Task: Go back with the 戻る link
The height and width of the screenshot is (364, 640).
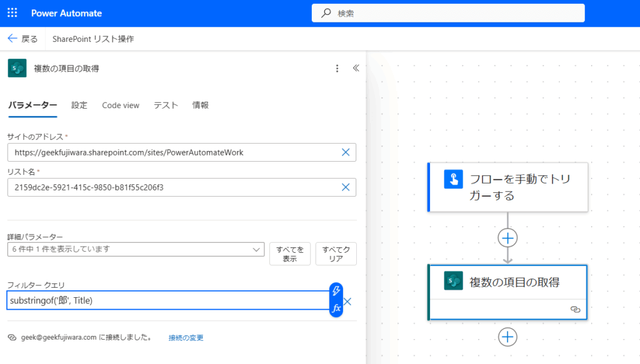Action: 29,39
